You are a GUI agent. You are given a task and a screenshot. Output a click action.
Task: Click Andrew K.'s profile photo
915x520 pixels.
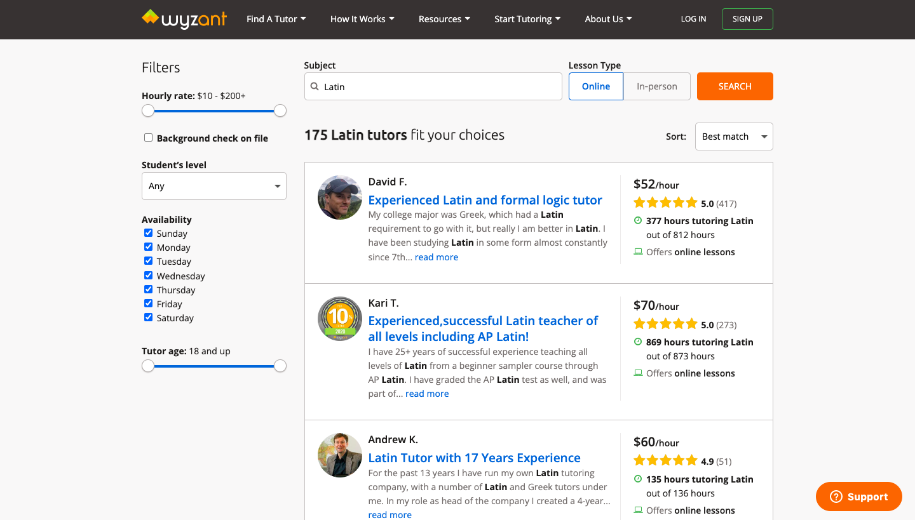(340, 455)
